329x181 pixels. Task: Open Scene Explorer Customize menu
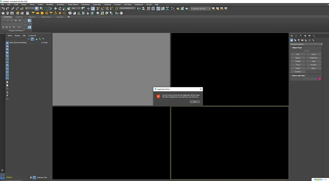(x=32, y=36)
